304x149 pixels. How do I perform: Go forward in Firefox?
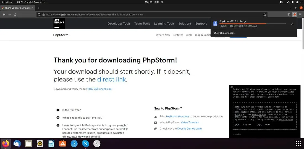[x=9, y=15]
